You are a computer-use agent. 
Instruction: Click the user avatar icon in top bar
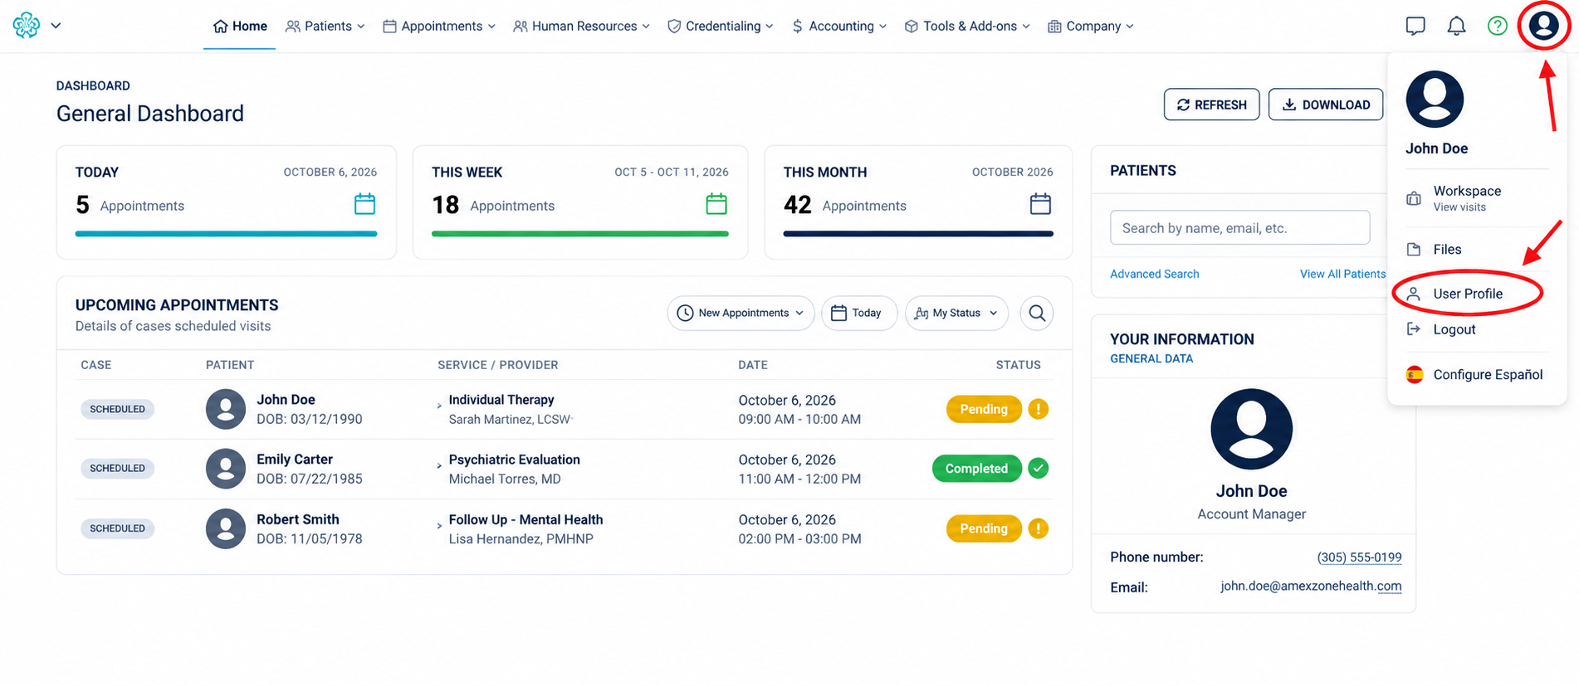pos(1543,26)
